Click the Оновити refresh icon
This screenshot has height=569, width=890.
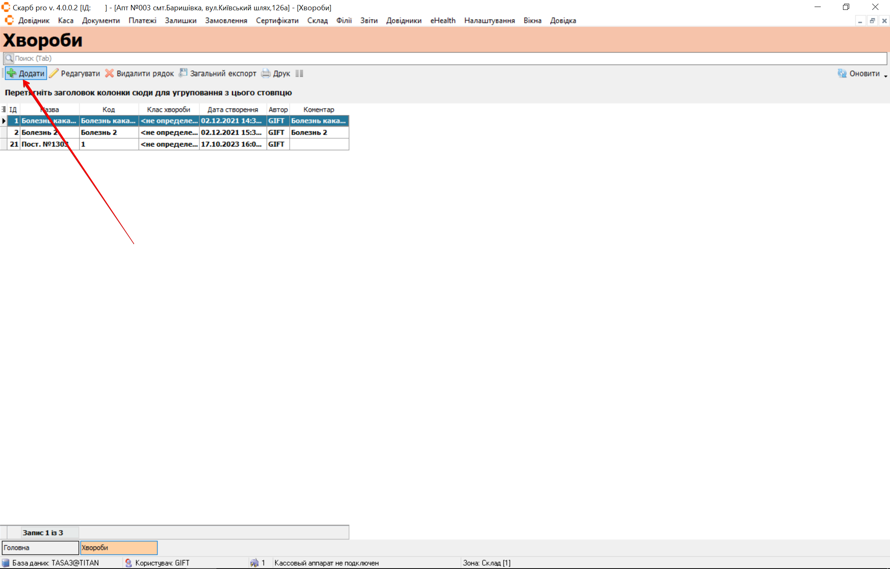pyautogui.click(x=842, y=73)
